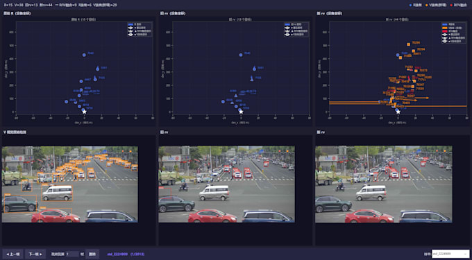Open the std_2224909 sort dropdown

coord(450,254)
